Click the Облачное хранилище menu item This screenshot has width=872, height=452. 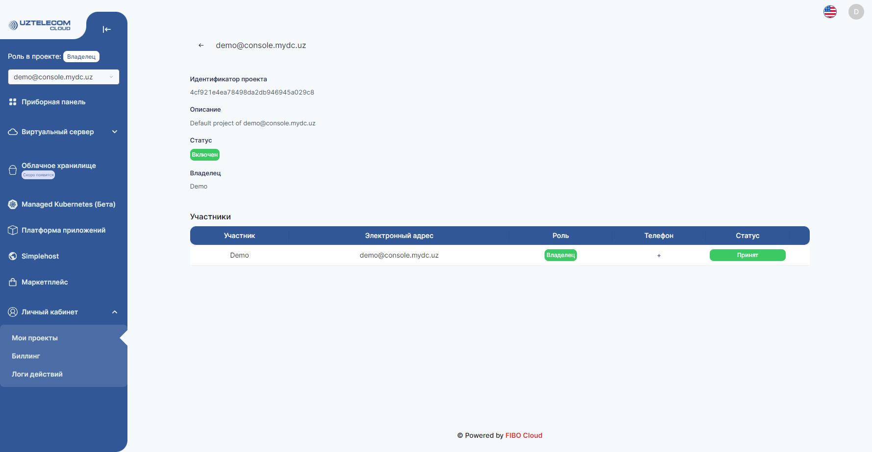coord(59,166)
